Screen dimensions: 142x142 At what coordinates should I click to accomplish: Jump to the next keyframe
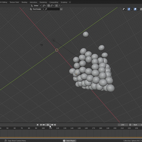[x=52, y=125]
